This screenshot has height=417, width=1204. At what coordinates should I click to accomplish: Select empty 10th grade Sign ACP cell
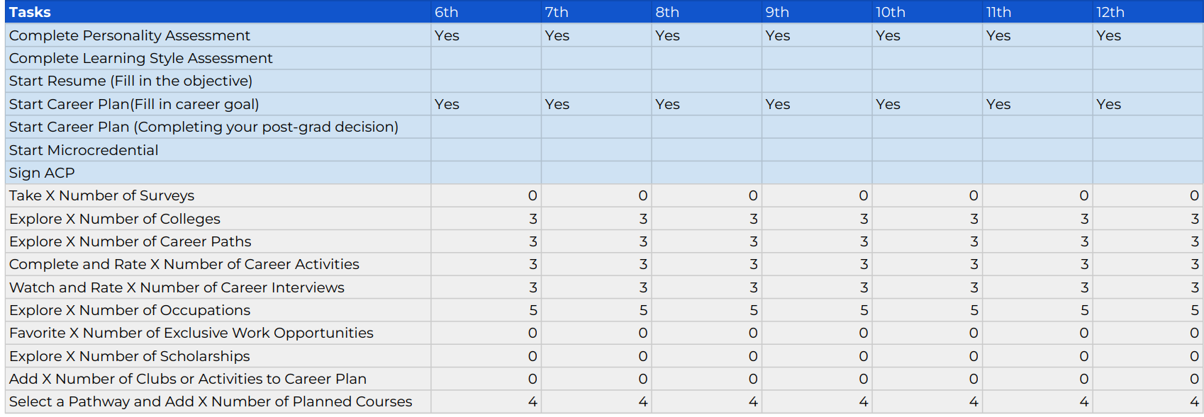click(x=927, y=173)
